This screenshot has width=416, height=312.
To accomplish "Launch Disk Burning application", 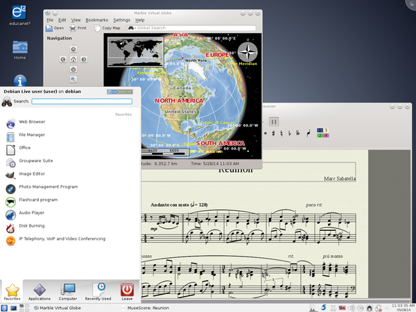I will (x=70, y=226).
